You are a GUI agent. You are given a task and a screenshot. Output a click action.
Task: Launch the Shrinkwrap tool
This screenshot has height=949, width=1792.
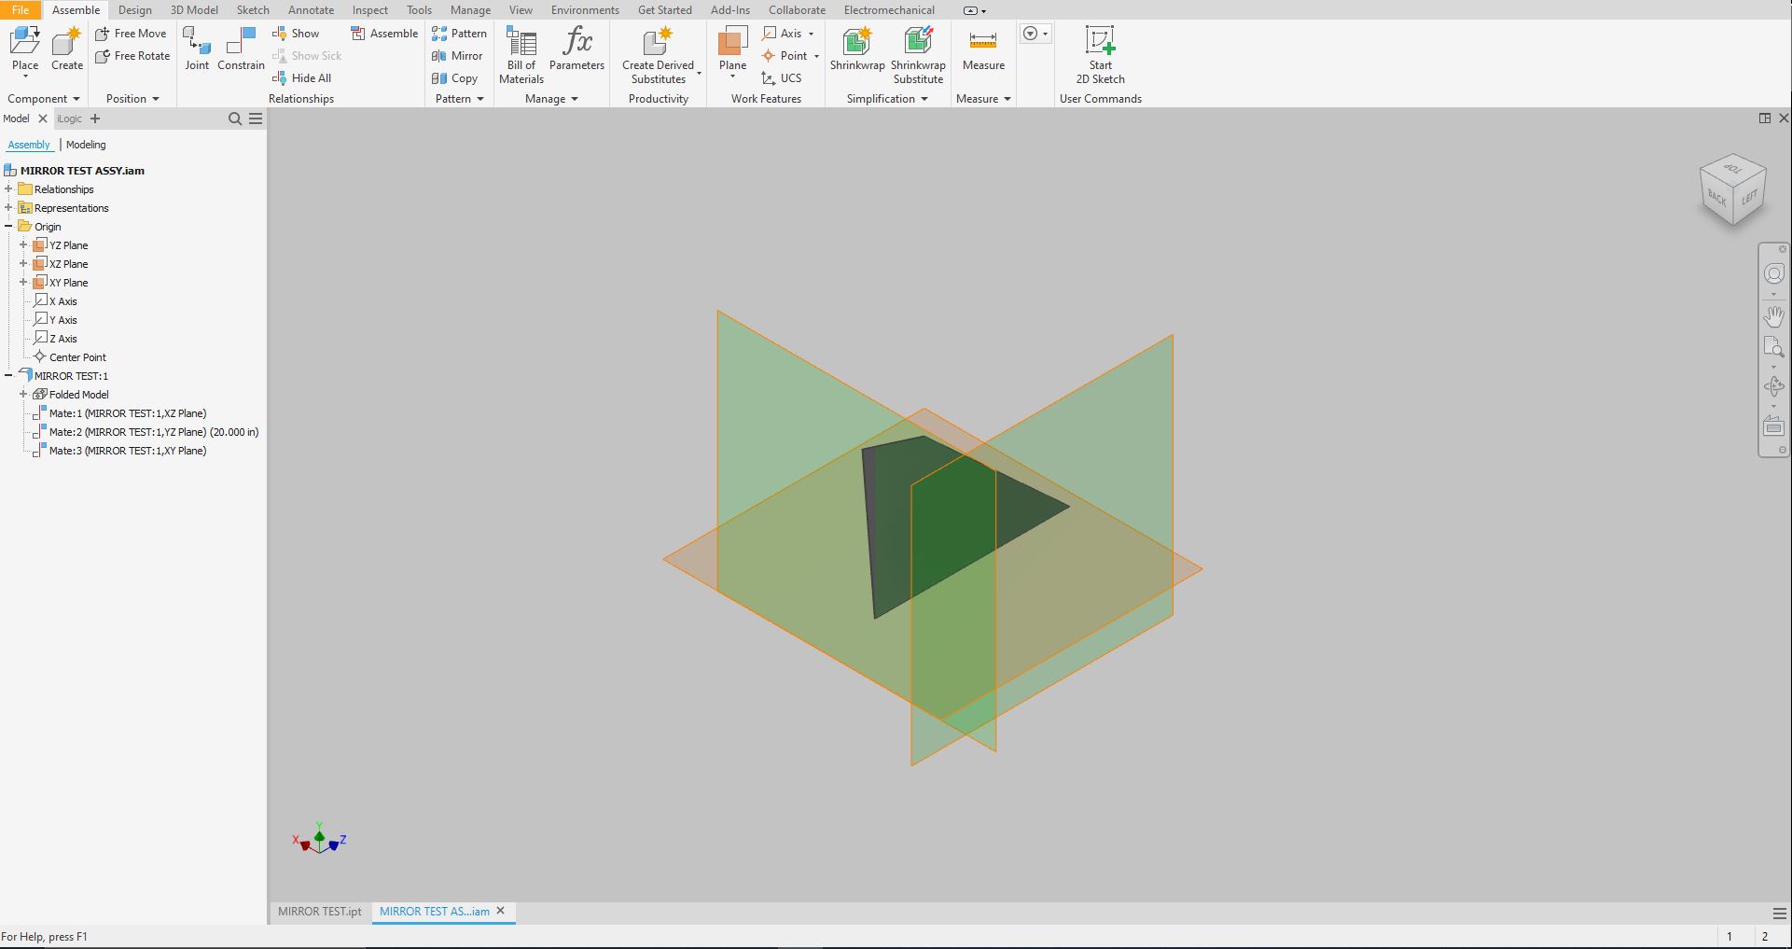coord(857,49)
